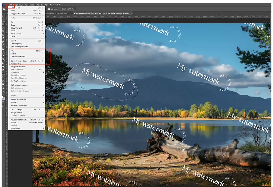Screen dimensions: 273x187
Task: Select the Rectangular Marquee tool
Action: click(x=3, y=20)
